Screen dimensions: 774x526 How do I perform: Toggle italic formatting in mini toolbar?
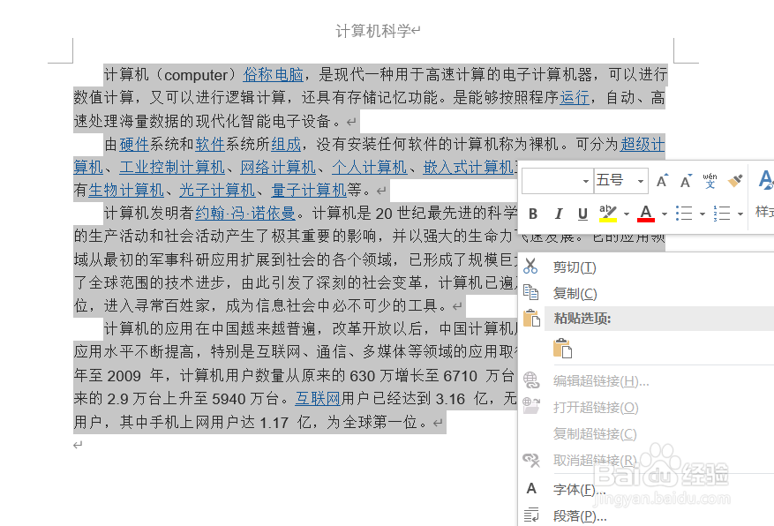[559, 214]
